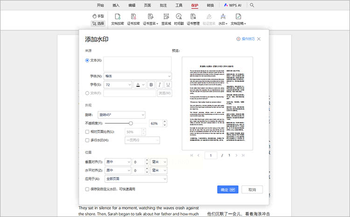
Task: Click the search magnifier icon in ribbon
Action: click(252, 5)
